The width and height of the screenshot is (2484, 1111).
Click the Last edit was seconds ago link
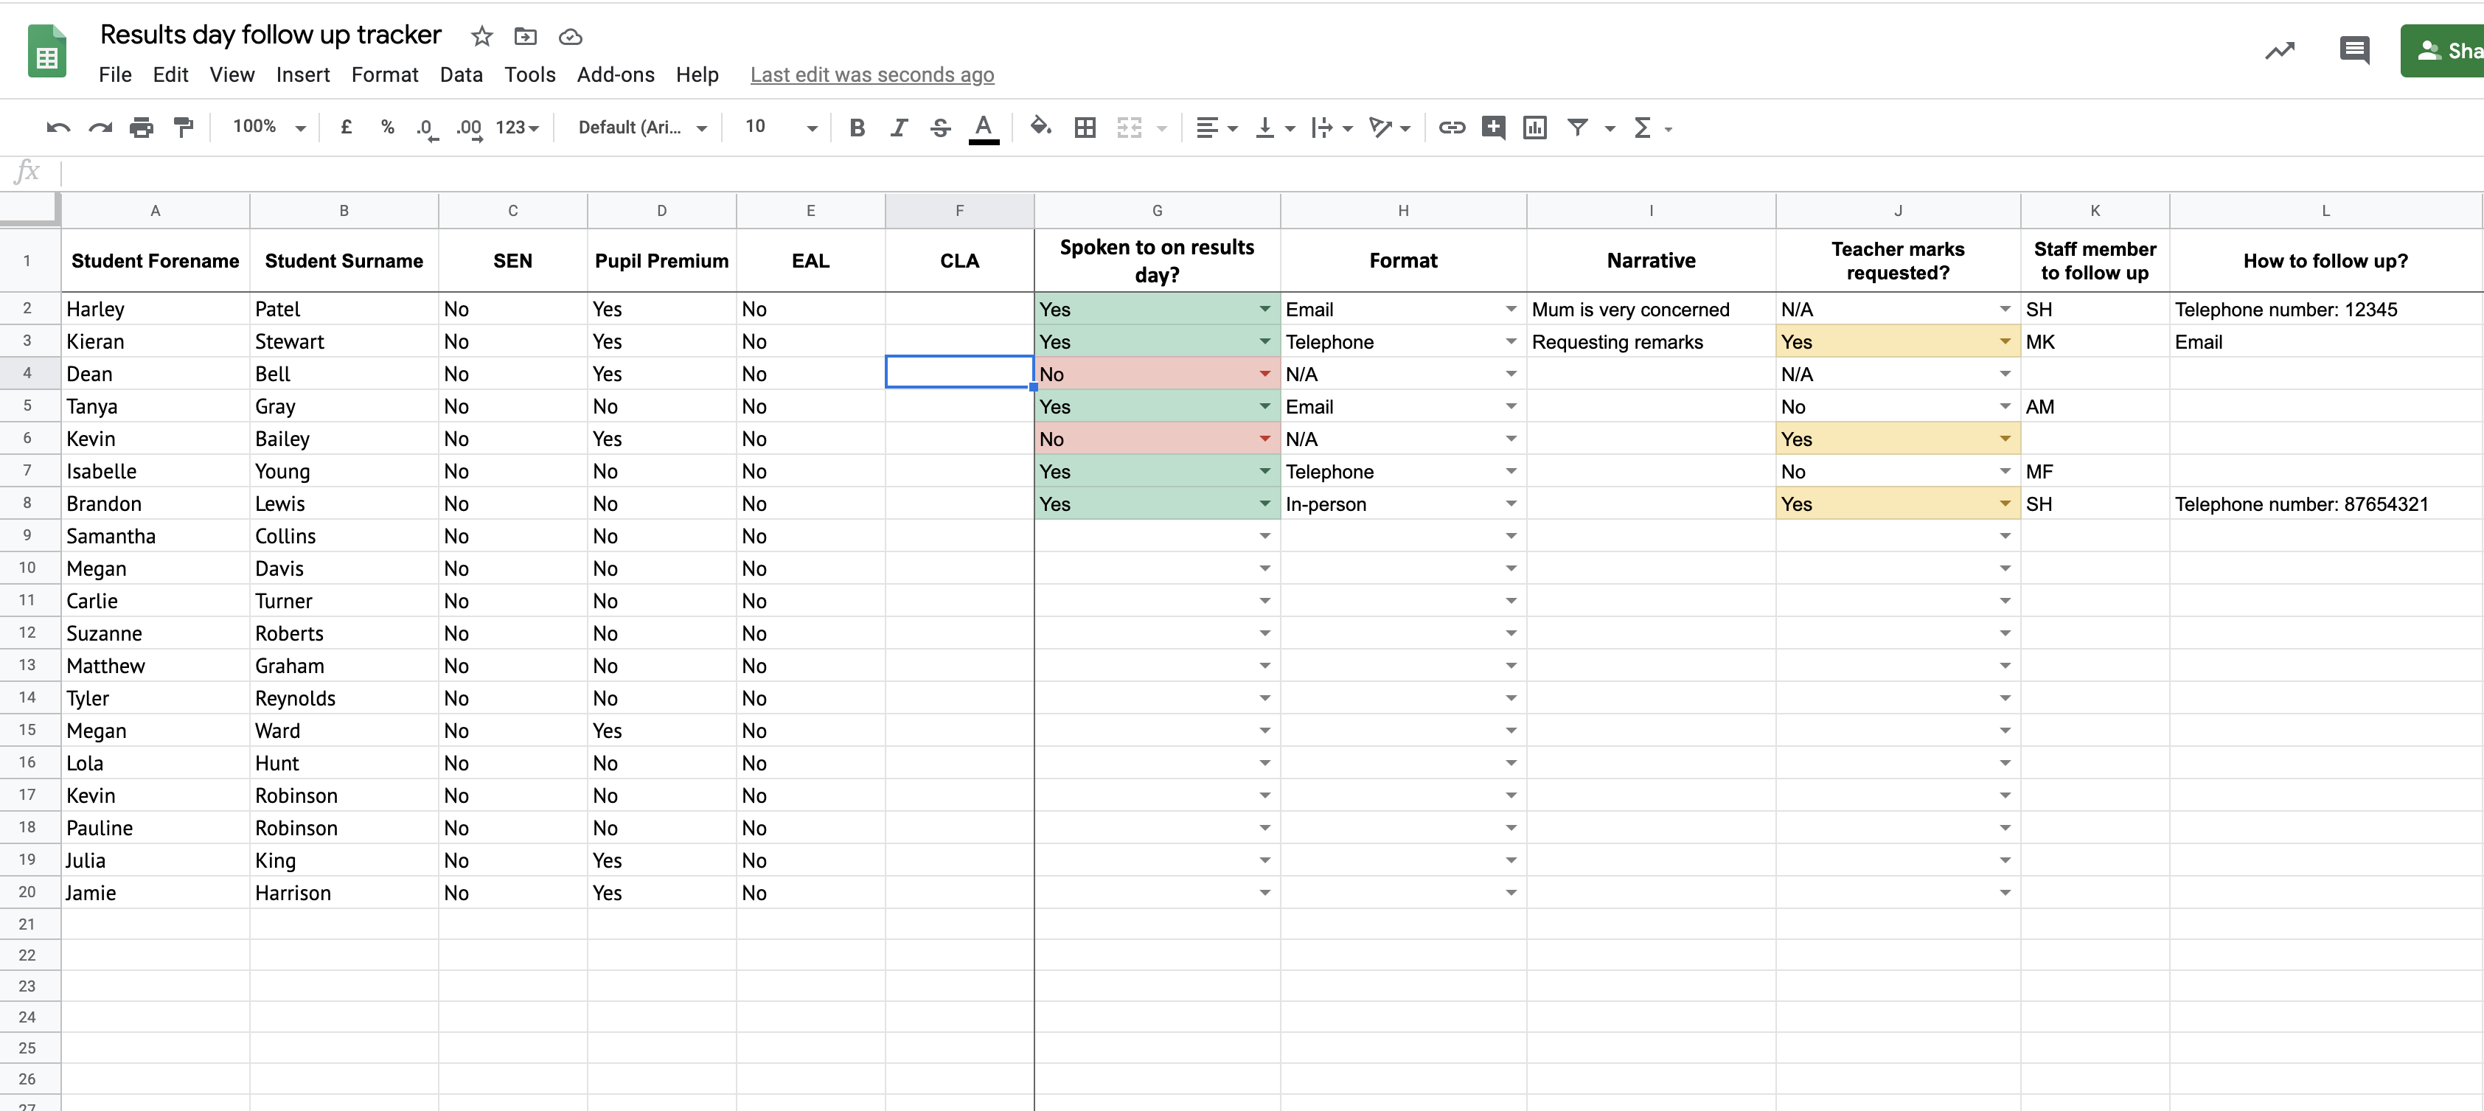[872, 74]
